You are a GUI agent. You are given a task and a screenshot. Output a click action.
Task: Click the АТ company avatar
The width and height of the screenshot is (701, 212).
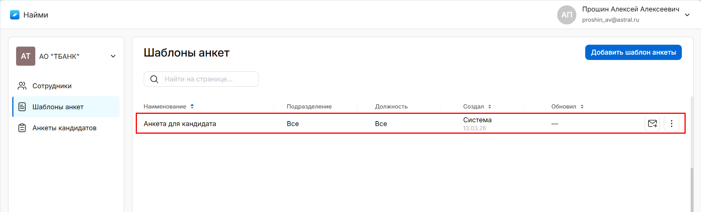click(26, 56)
